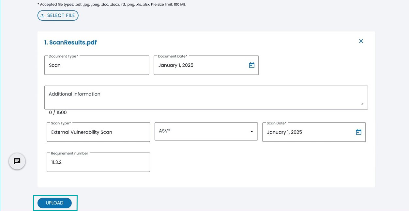Click the upload arrow icon beside Select File
Viewport: 409px width, 211px height.
tap(42, 16)
